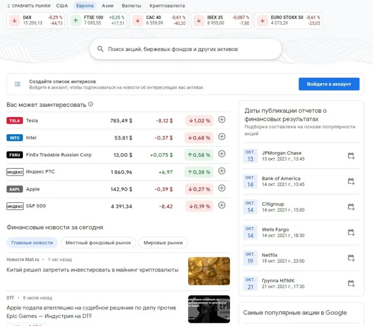The height and width of the screenshot is (326, 373).
Task: Open the DAX index card
Action: coord(36,20)
